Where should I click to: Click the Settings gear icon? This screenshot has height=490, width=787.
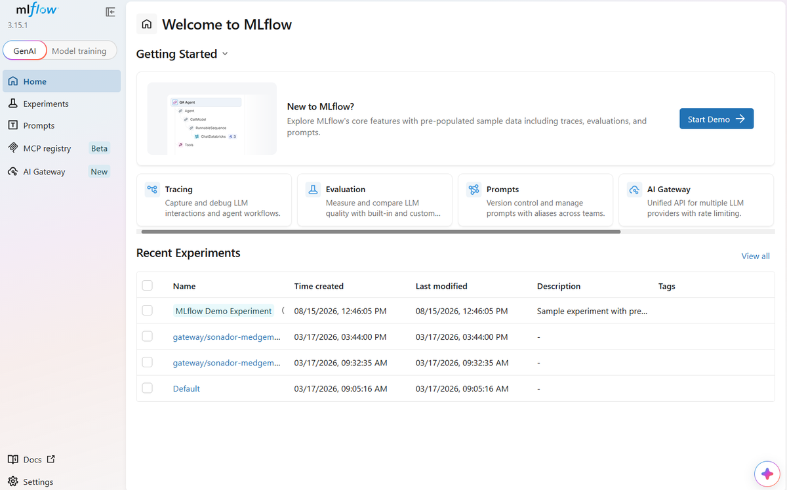click(12, 481)
